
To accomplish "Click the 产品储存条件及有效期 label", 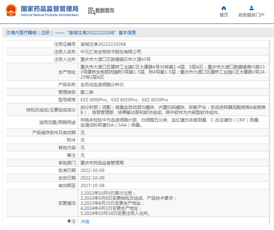I will [54, 133].
